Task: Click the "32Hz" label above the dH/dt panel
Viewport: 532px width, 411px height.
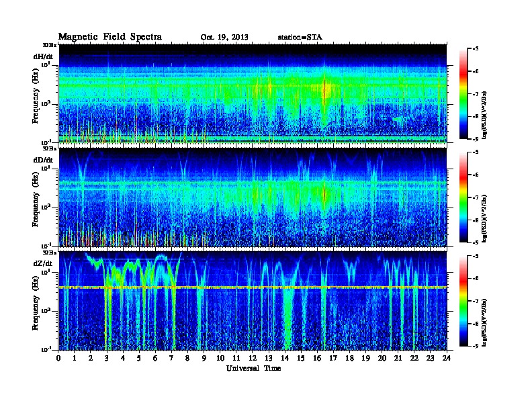Action: (x=50, y=45)
